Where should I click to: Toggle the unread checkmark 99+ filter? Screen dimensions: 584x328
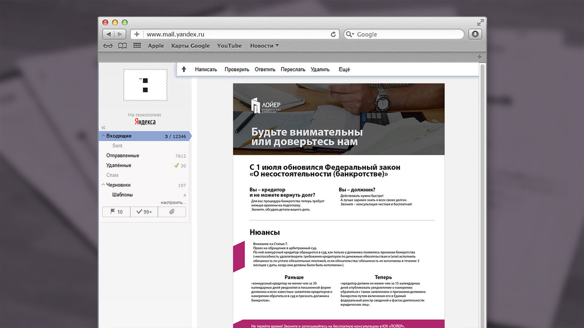click(x=144, y=212)
